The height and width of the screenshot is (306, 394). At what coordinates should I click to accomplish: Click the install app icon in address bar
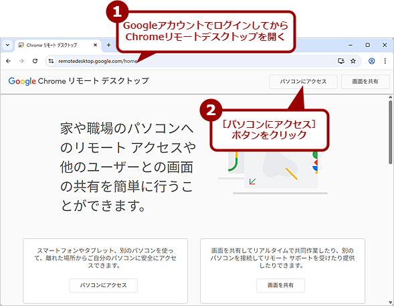(x=340, y=61)
